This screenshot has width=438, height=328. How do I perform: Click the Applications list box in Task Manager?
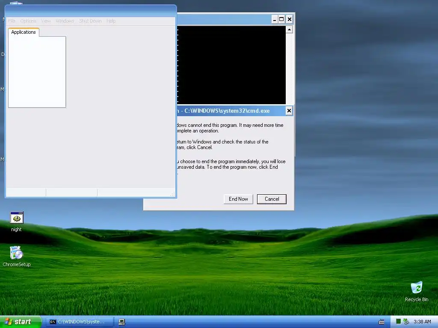pyautogui.click(x=37, y=72)
